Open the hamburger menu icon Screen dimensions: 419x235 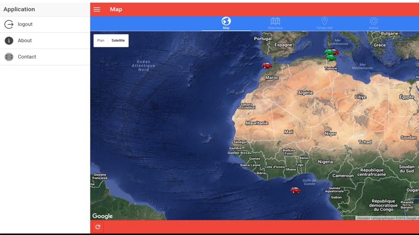point(97,9)
